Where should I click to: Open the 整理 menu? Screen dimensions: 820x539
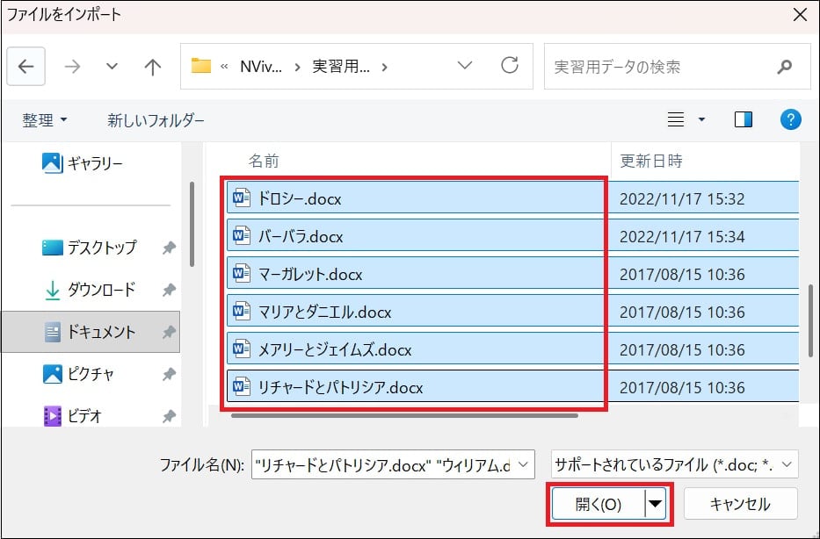point(45,120)
